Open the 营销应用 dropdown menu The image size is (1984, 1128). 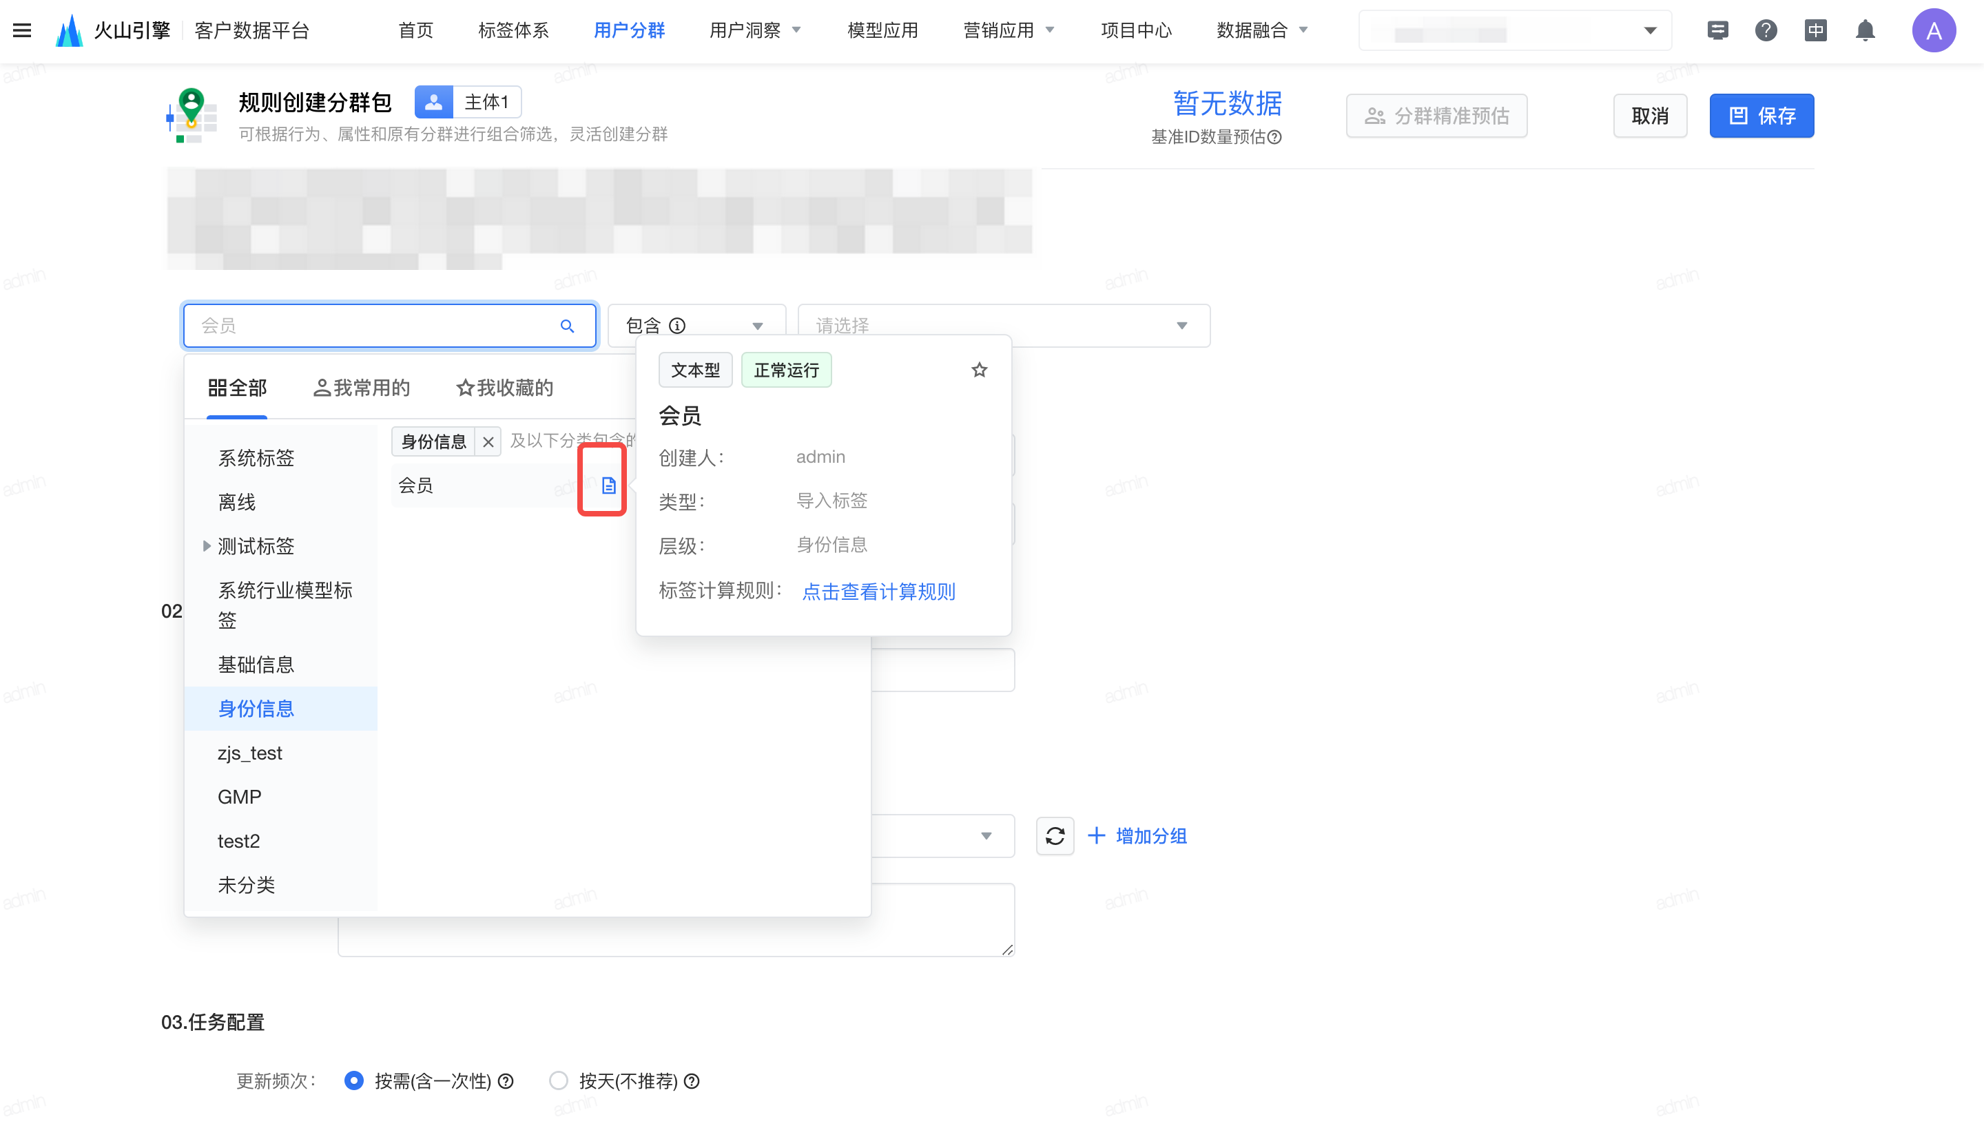pyautogui.click(x=1009, y=30)
